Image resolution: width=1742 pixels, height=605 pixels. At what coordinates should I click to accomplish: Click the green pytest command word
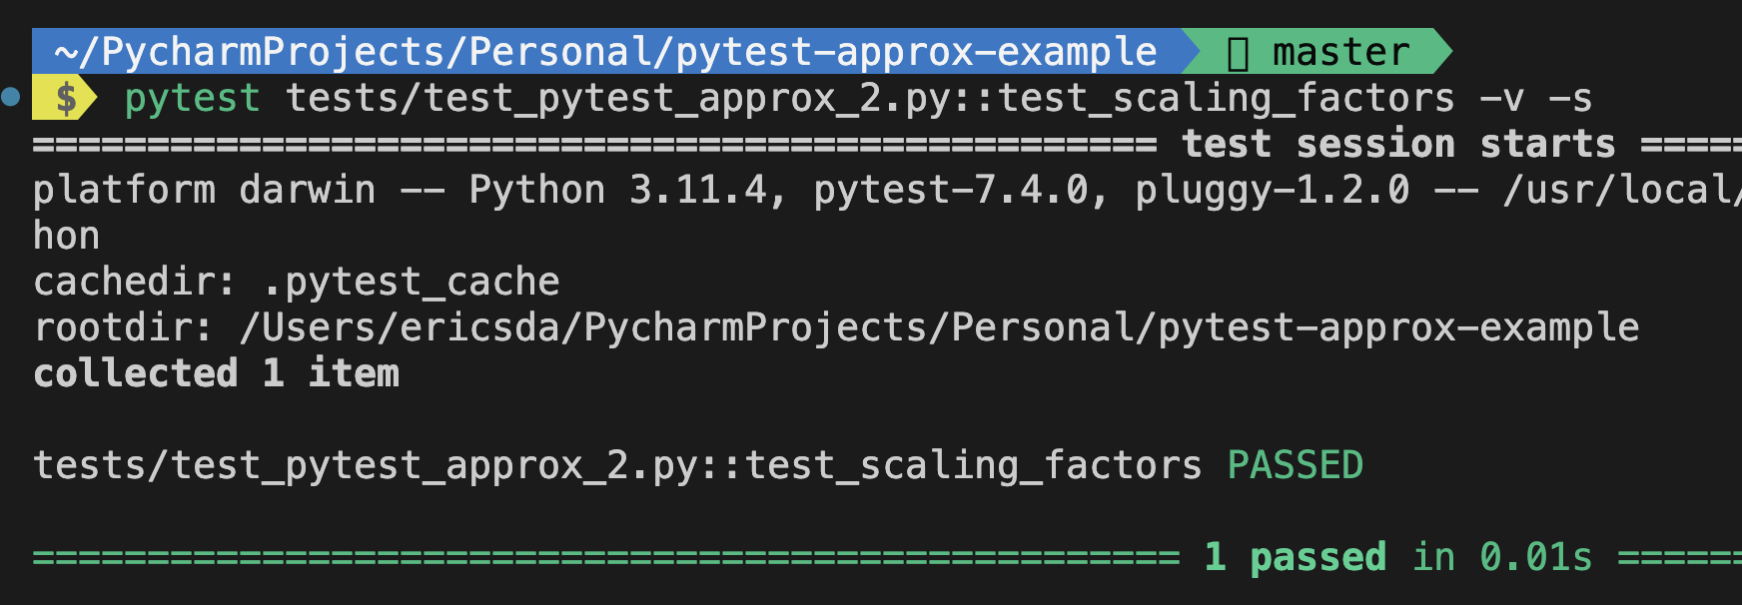(x=193, y=99)
